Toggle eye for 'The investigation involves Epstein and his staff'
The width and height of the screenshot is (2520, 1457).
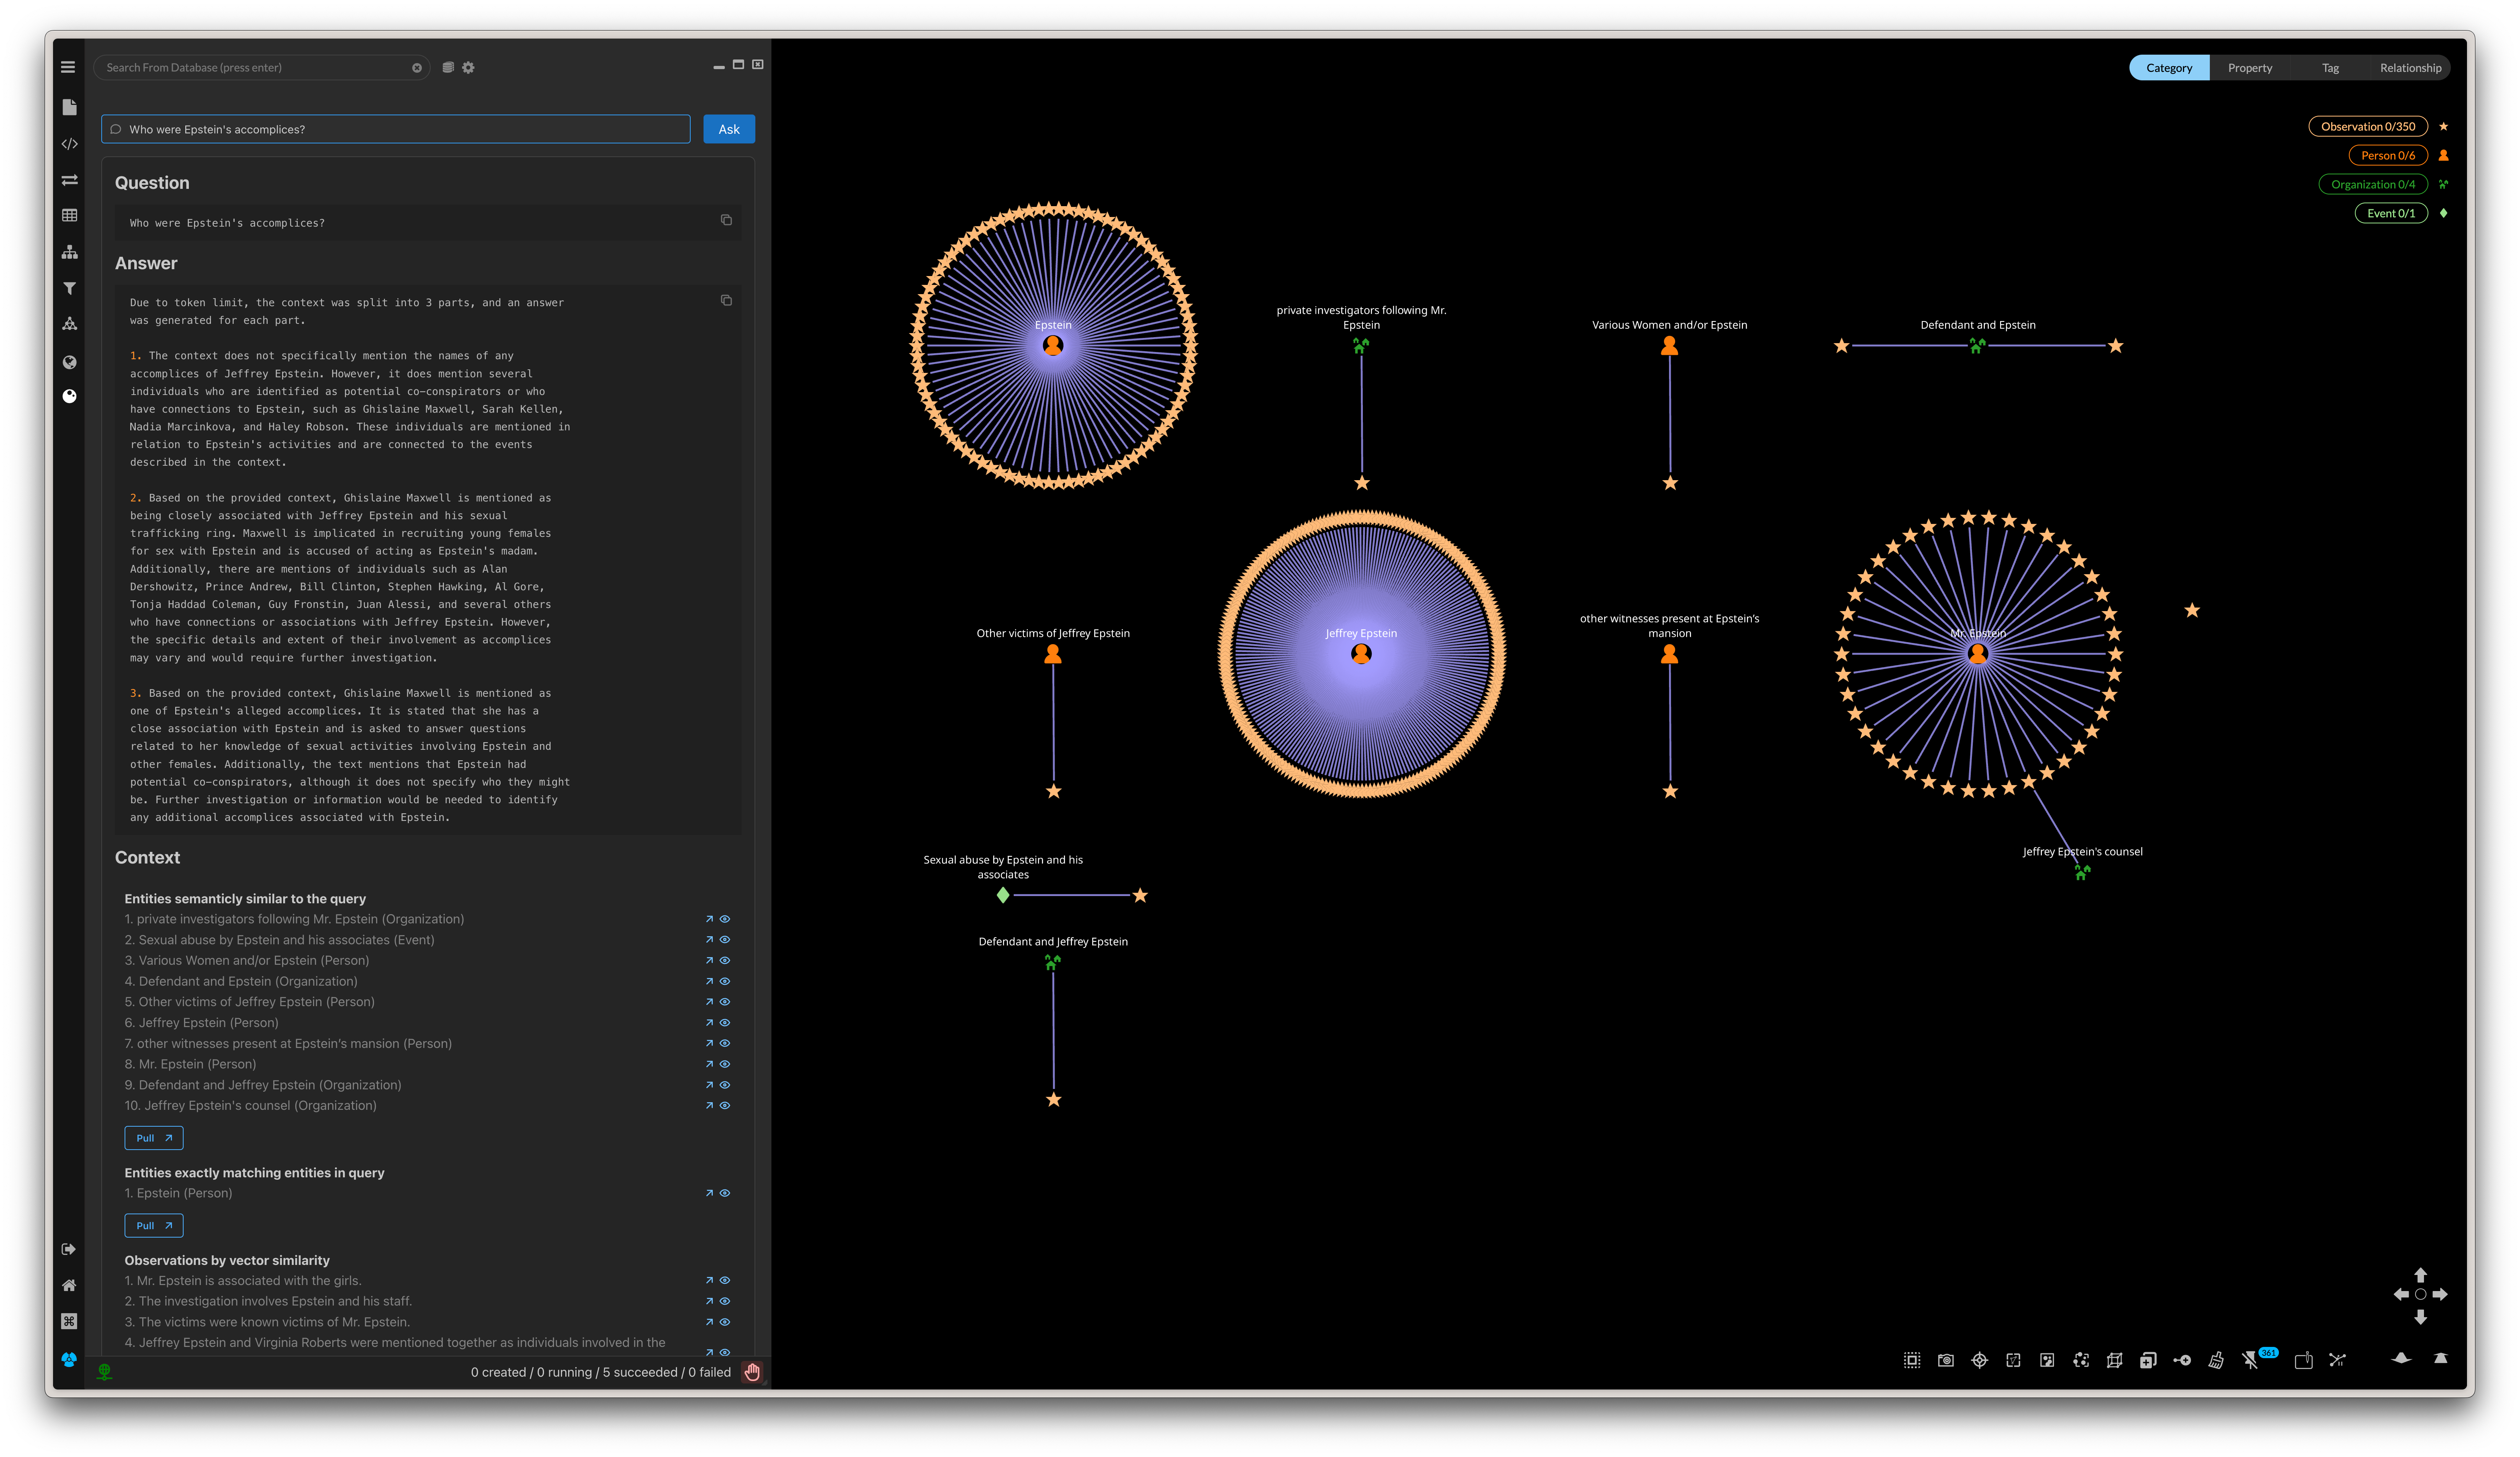(x=725, y=1301)
